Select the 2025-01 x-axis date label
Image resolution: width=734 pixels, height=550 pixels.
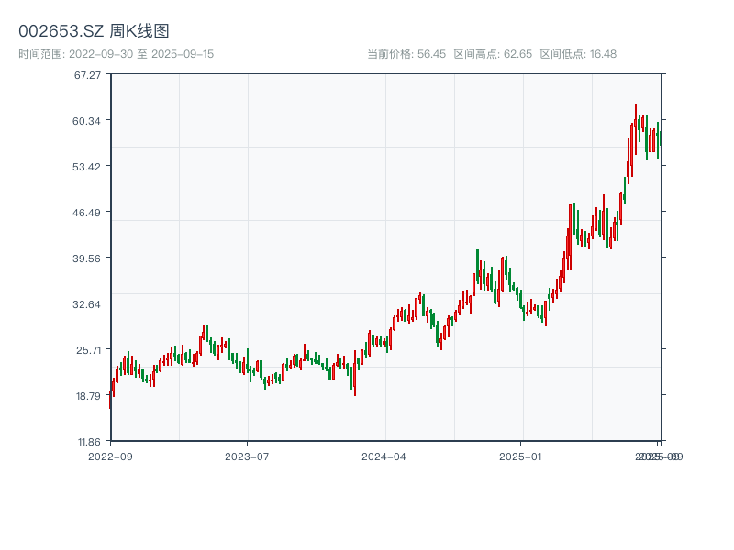pyautogui.click(x=522, y=456)
